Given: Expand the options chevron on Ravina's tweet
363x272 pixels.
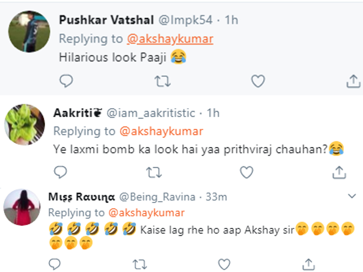Looking at the screenshot, I should [x=352, y=197].
